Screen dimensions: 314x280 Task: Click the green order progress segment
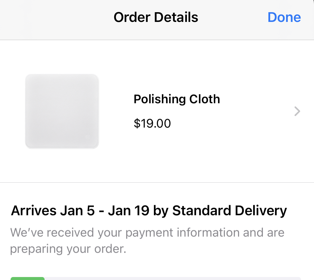tap(28, 278)
